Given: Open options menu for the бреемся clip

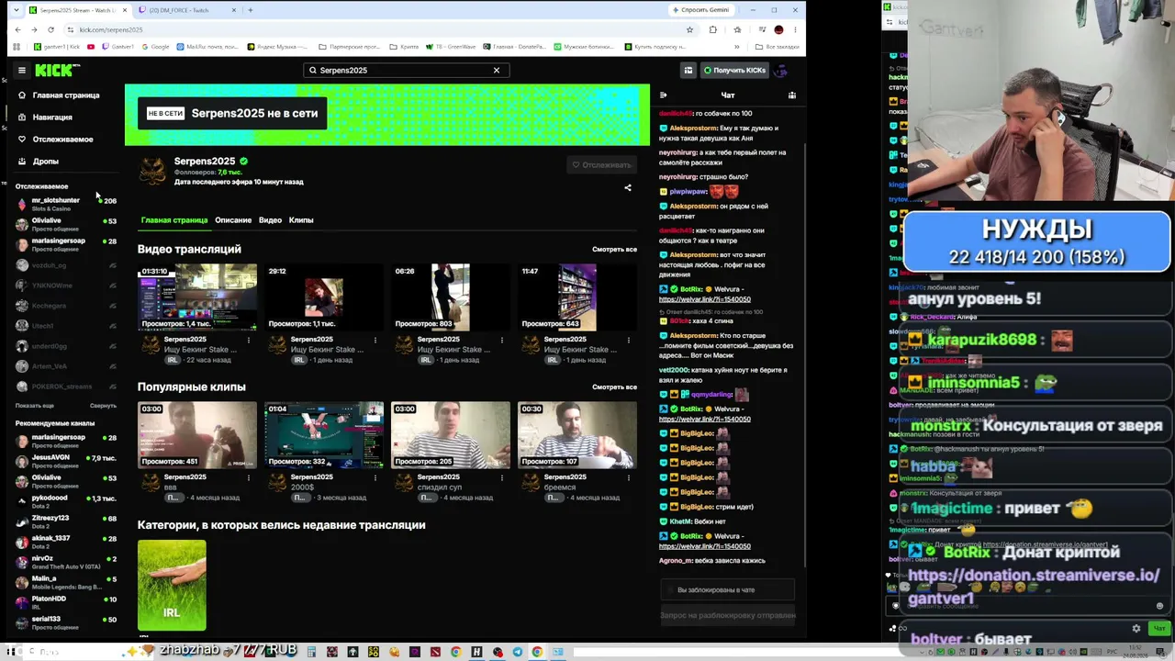Looking at the screenshot, I should click(x=628, y=478).
